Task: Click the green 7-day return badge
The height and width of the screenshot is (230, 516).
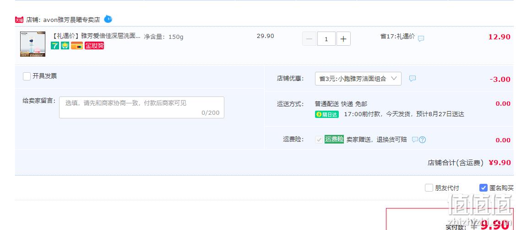Action: point(55,46)
